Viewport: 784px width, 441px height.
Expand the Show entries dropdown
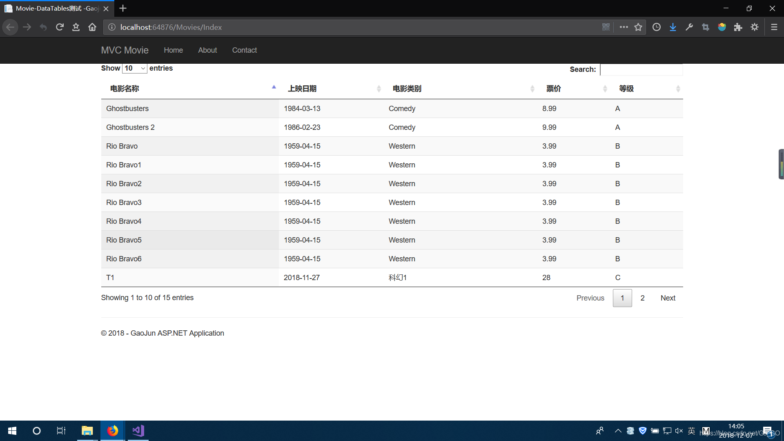(134, 68)
